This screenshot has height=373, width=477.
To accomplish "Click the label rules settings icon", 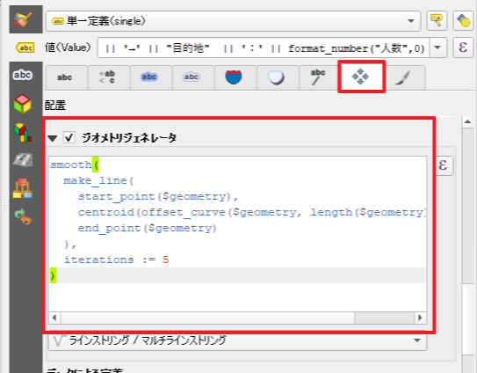I will 437,20.
